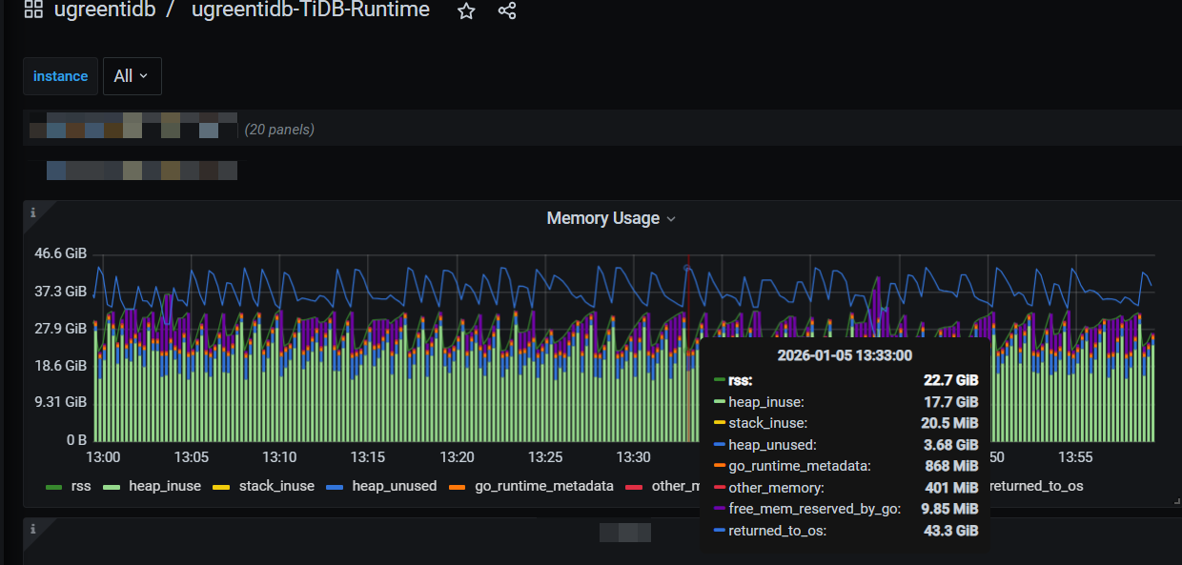Isolate the stack_inuse series via legend
The height and width of the screenshot is (565, 1182).
[x=275, y=486]
